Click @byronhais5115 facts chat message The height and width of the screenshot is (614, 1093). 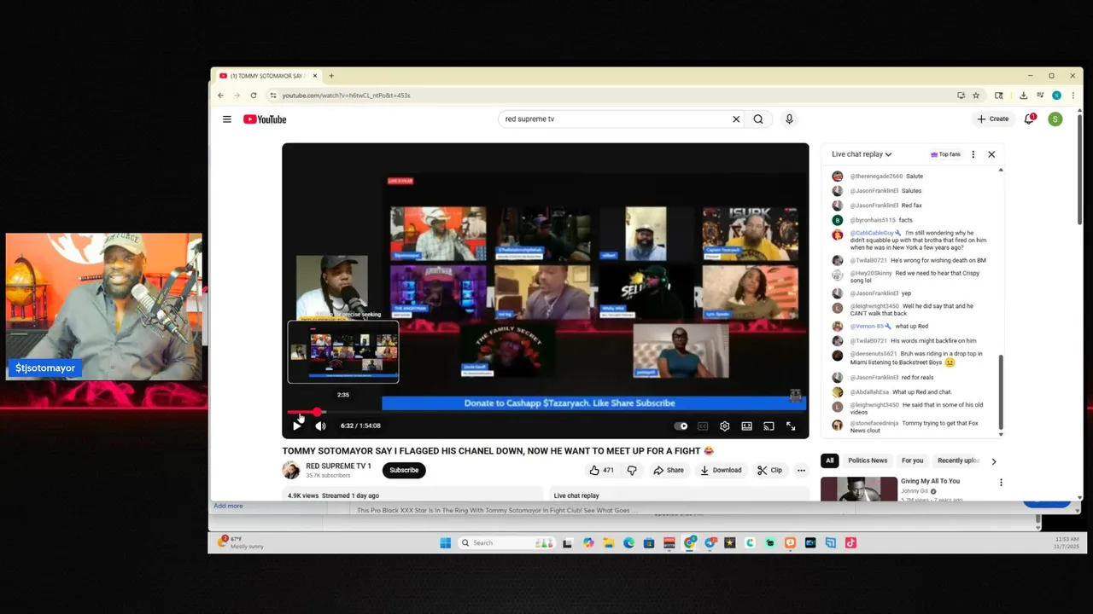pos(912,220)
